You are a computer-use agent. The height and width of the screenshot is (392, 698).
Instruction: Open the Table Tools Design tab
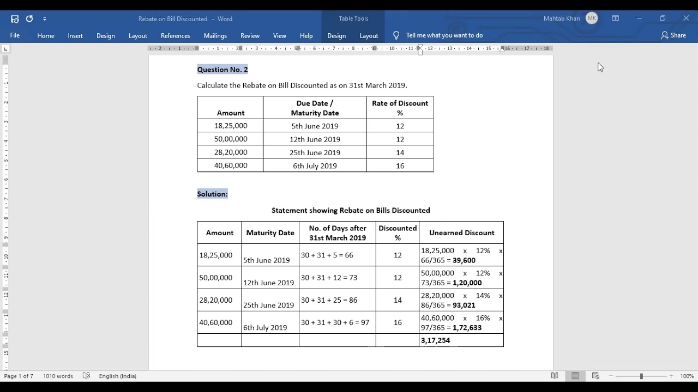click(x=336, y=35)
